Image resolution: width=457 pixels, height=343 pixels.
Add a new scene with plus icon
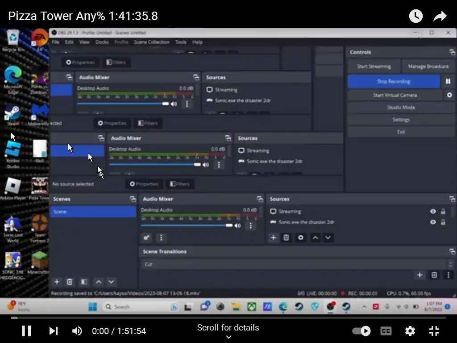57,282
